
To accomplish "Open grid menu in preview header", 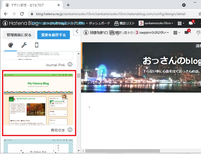I will tap(177, 33).
